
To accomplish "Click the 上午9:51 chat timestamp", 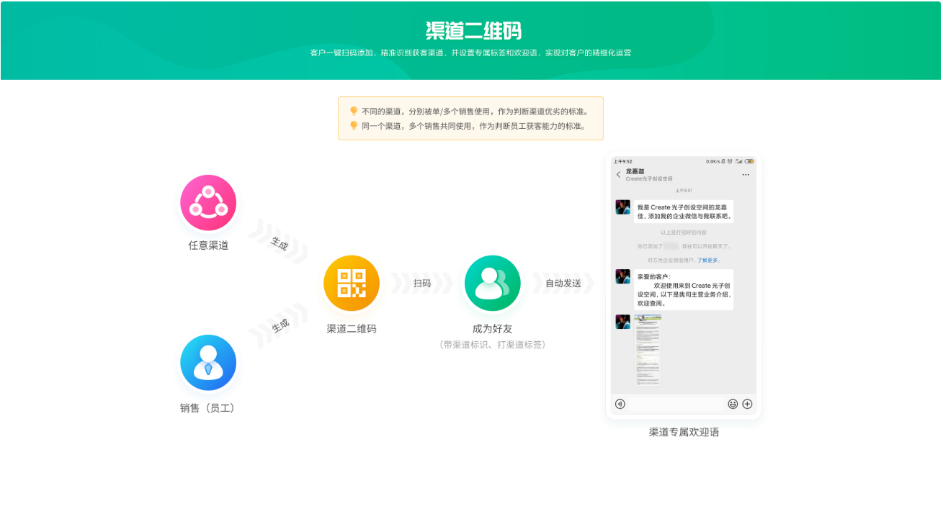I will coord(684,191).
